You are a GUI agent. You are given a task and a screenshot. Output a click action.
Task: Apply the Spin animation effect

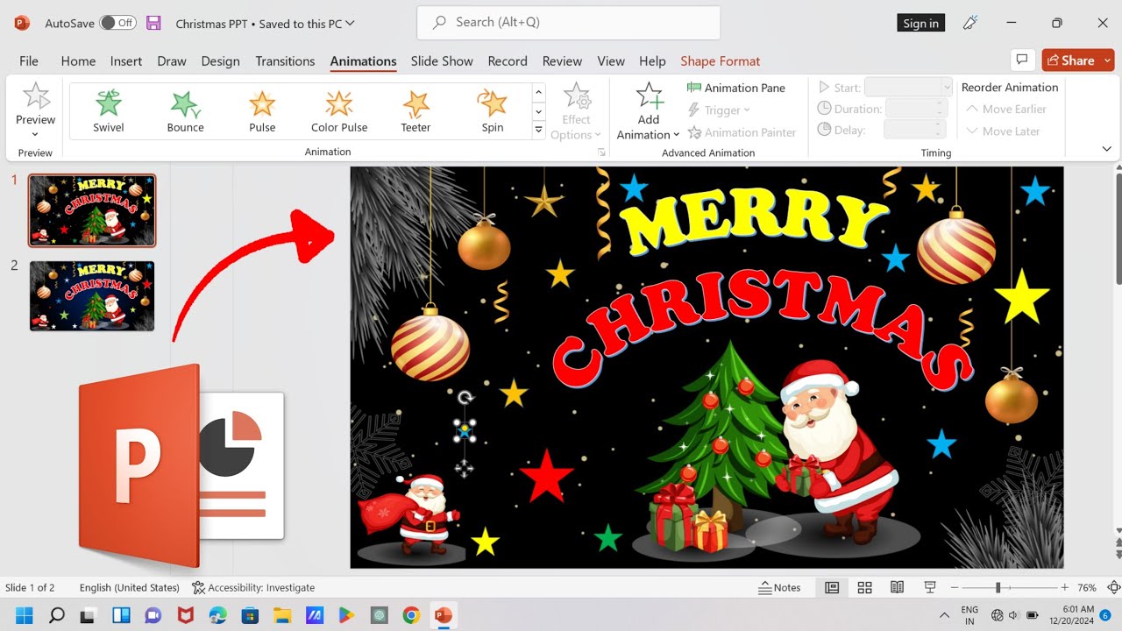[493, 110]
